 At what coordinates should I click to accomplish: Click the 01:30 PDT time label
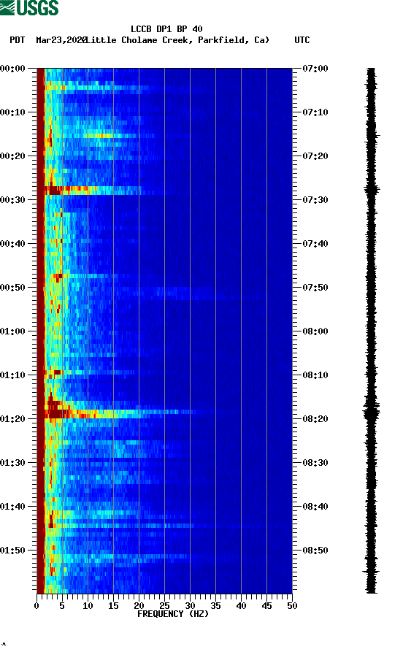tap(12, 463)
